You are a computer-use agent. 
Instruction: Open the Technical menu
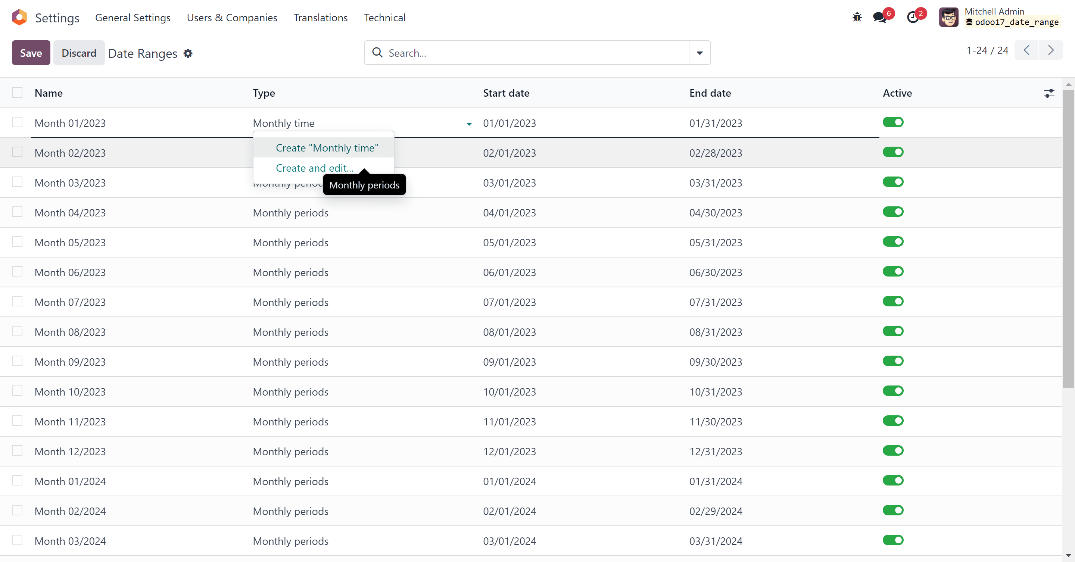point(384,18)
